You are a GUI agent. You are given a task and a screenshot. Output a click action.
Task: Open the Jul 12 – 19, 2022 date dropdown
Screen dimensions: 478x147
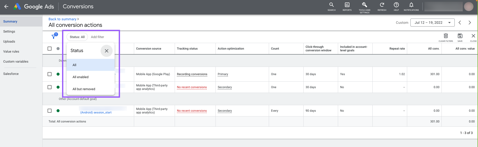tap(432, 23)
